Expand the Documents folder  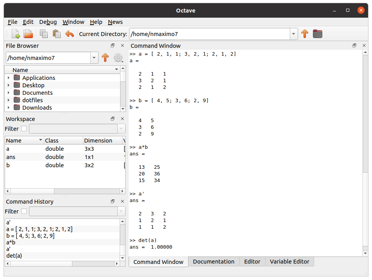coord(9,92)
